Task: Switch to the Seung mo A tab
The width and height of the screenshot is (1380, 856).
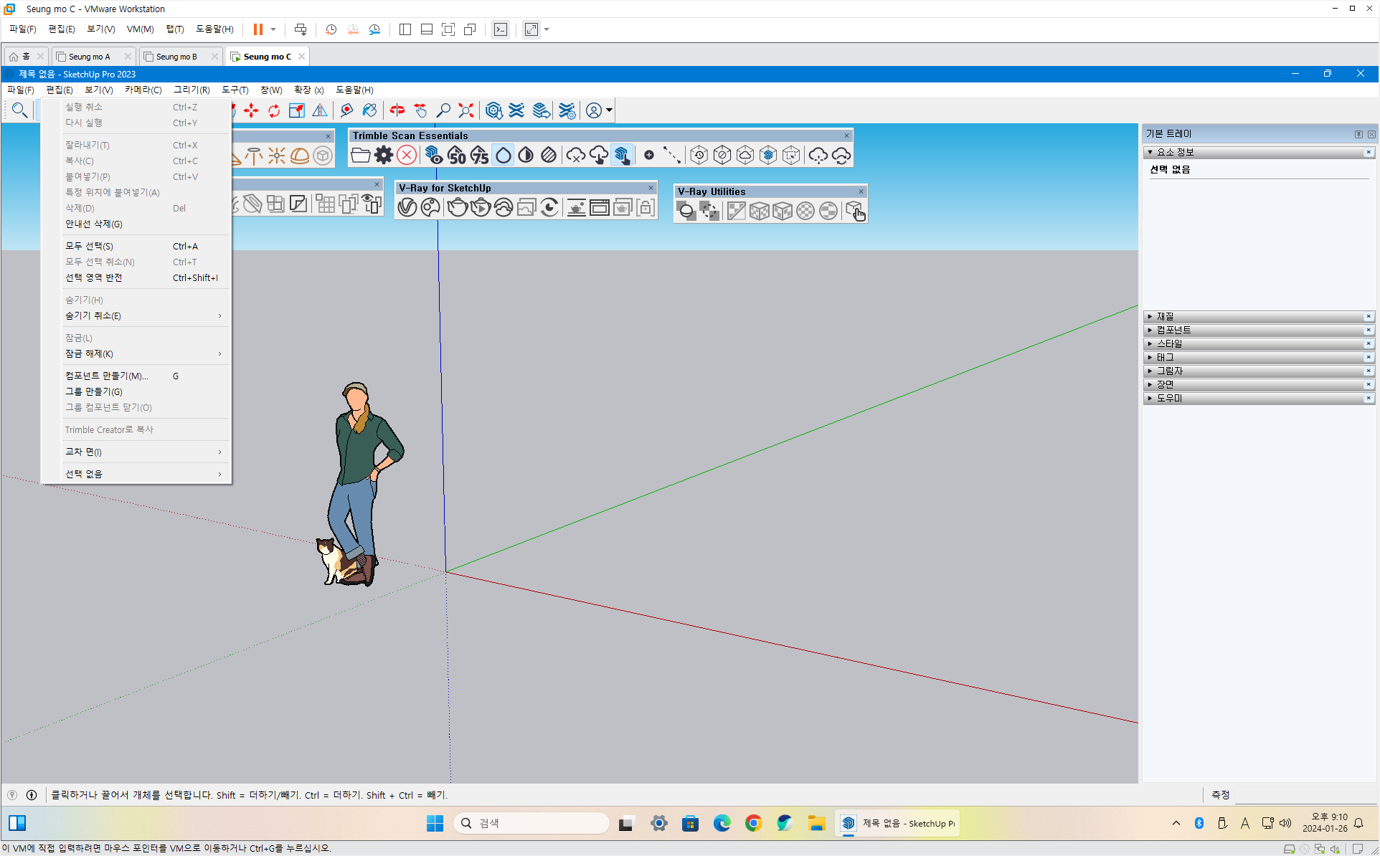Action: click(90, 57)
